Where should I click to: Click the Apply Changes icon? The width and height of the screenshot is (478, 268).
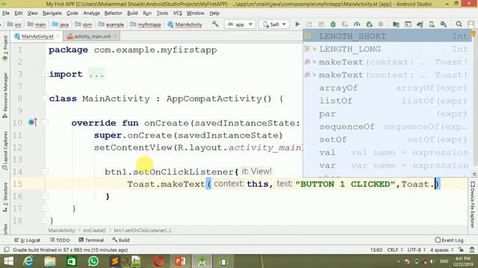click(x=309, y=25)
